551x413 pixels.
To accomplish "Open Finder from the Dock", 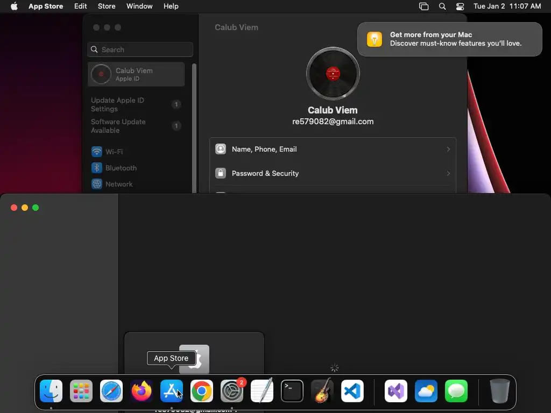I will tap(51, 391).
